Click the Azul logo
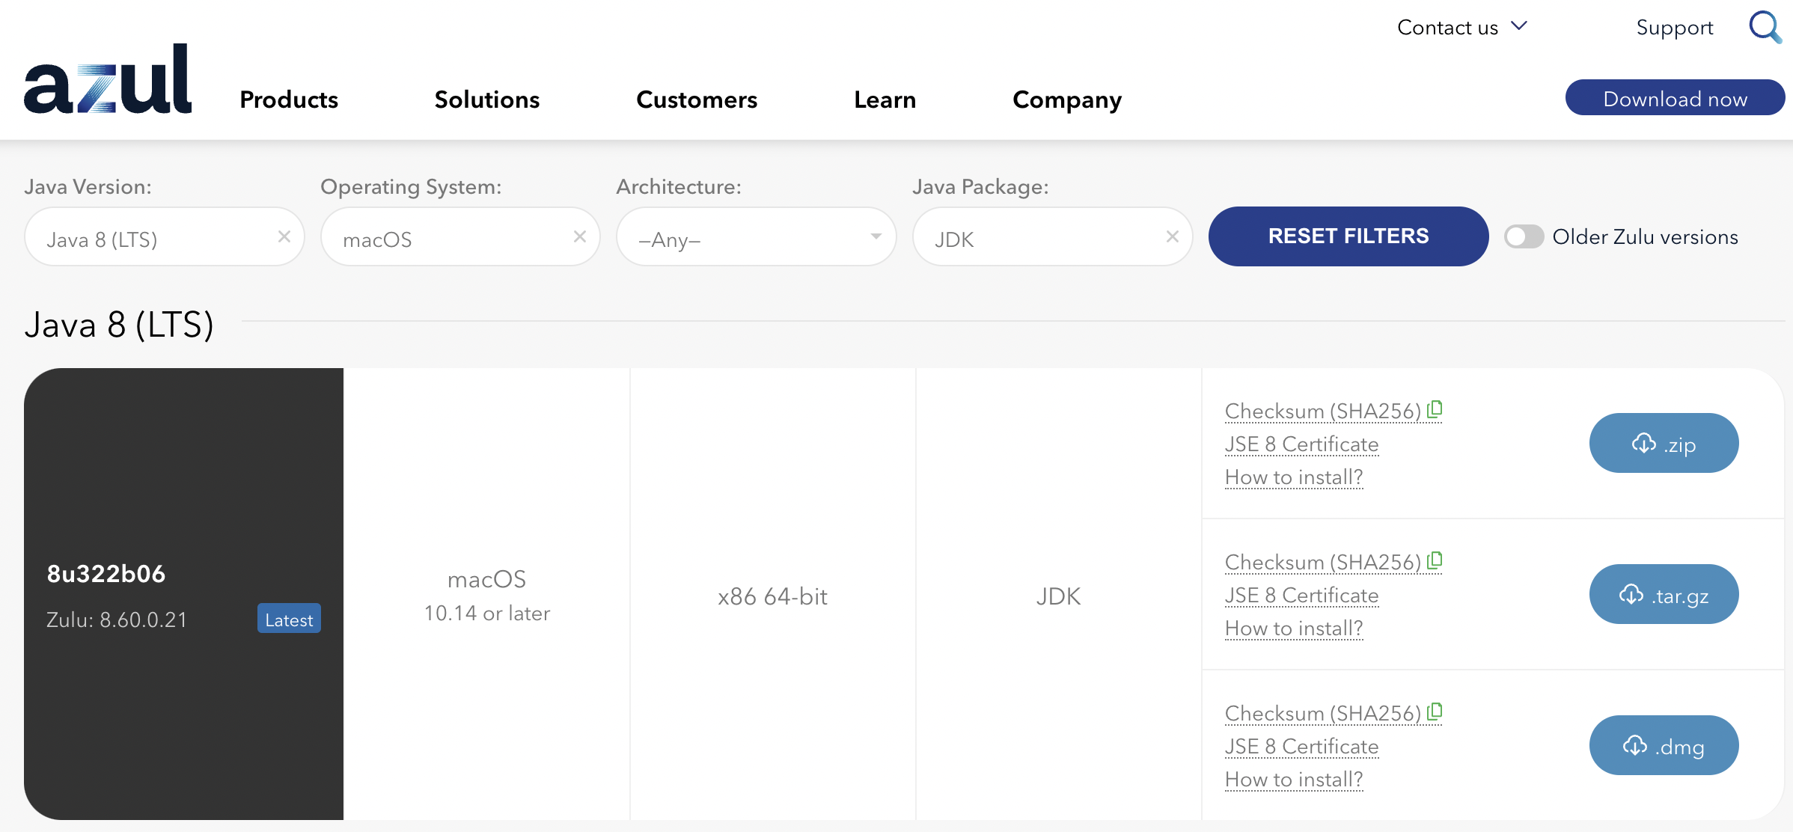This screenshot has width=1793, height=832. click(x=108, y=79)
